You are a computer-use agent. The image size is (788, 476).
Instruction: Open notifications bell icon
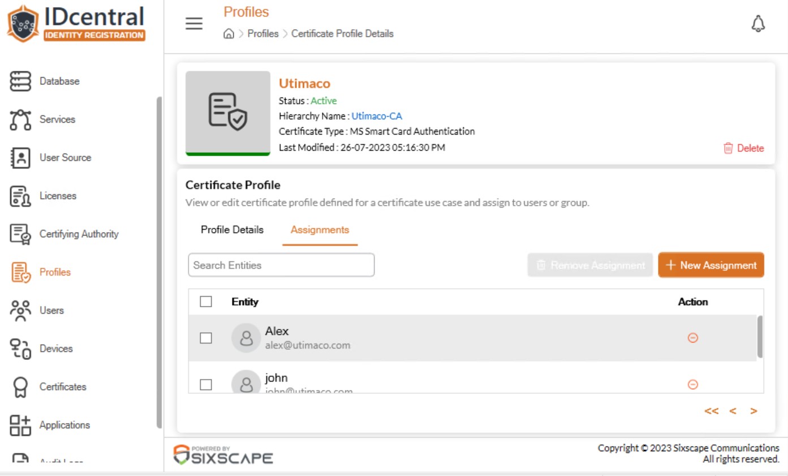point(758,24)
